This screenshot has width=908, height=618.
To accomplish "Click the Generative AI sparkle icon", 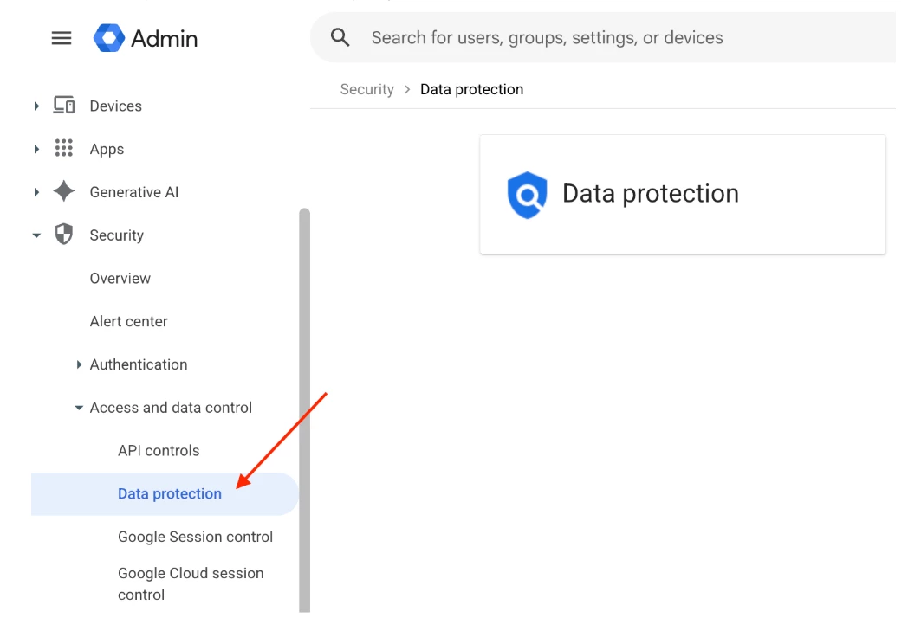I will (x=64, y=191).
